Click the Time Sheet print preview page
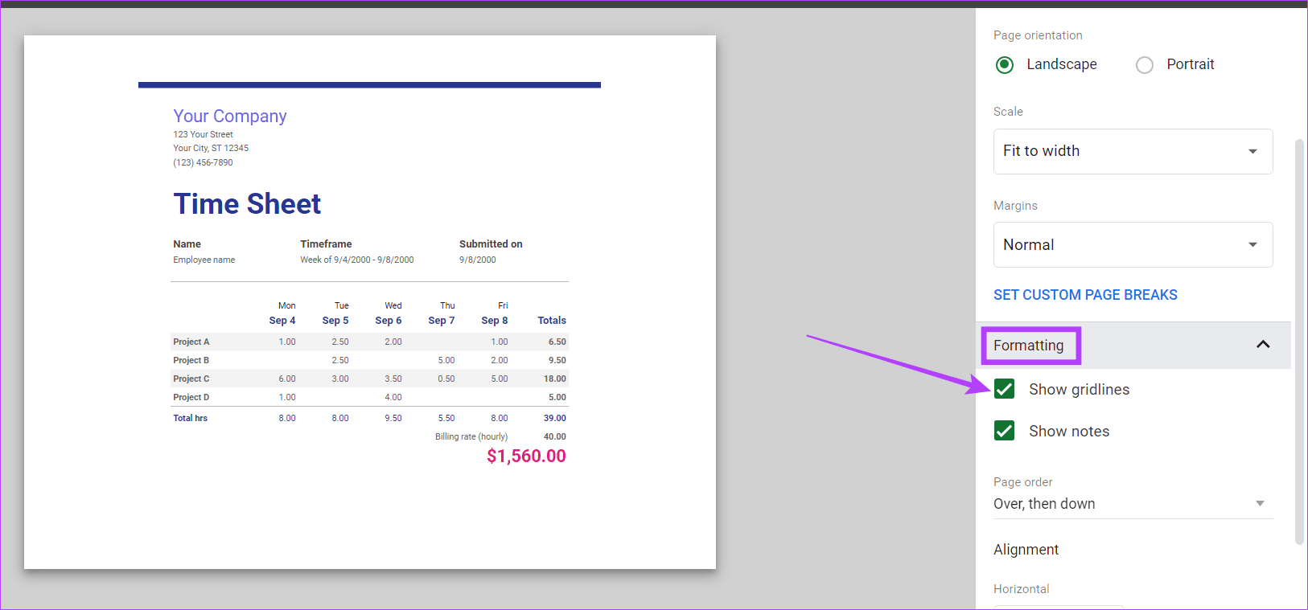The width and height of the screenshot is (1308, 610). (x=370, y=302)
